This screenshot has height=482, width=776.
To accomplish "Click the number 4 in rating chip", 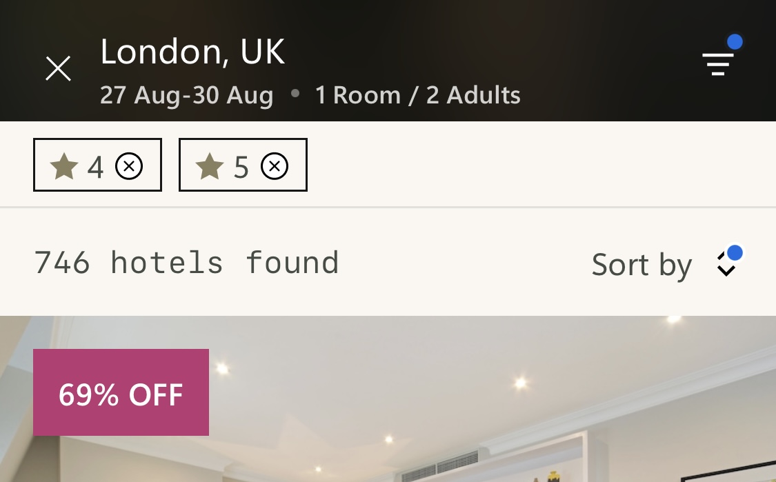I will click(x=95, y=167).
